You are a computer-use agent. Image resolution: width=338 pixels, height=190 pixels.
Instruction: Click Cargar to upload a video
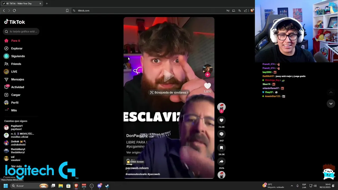pos(12,95)
